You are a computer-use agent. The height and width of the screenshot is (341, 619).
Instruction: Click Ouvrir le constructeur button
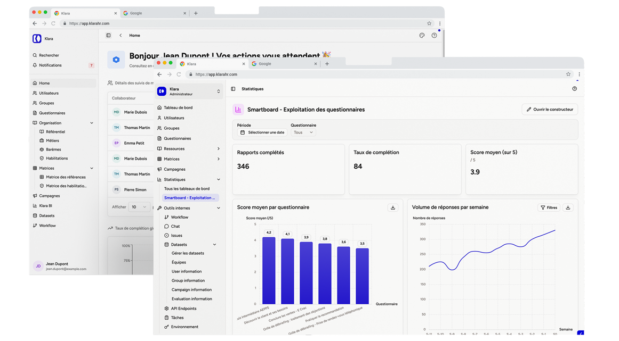550,110
